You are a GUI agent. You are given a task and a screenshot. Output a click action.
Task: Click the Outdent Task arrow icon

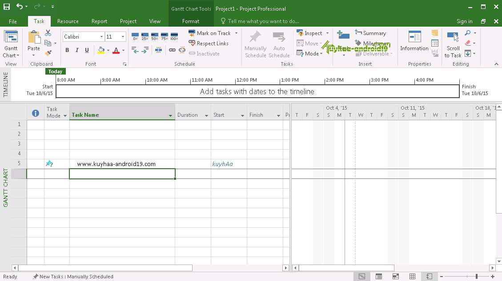[x=136, y=50]
